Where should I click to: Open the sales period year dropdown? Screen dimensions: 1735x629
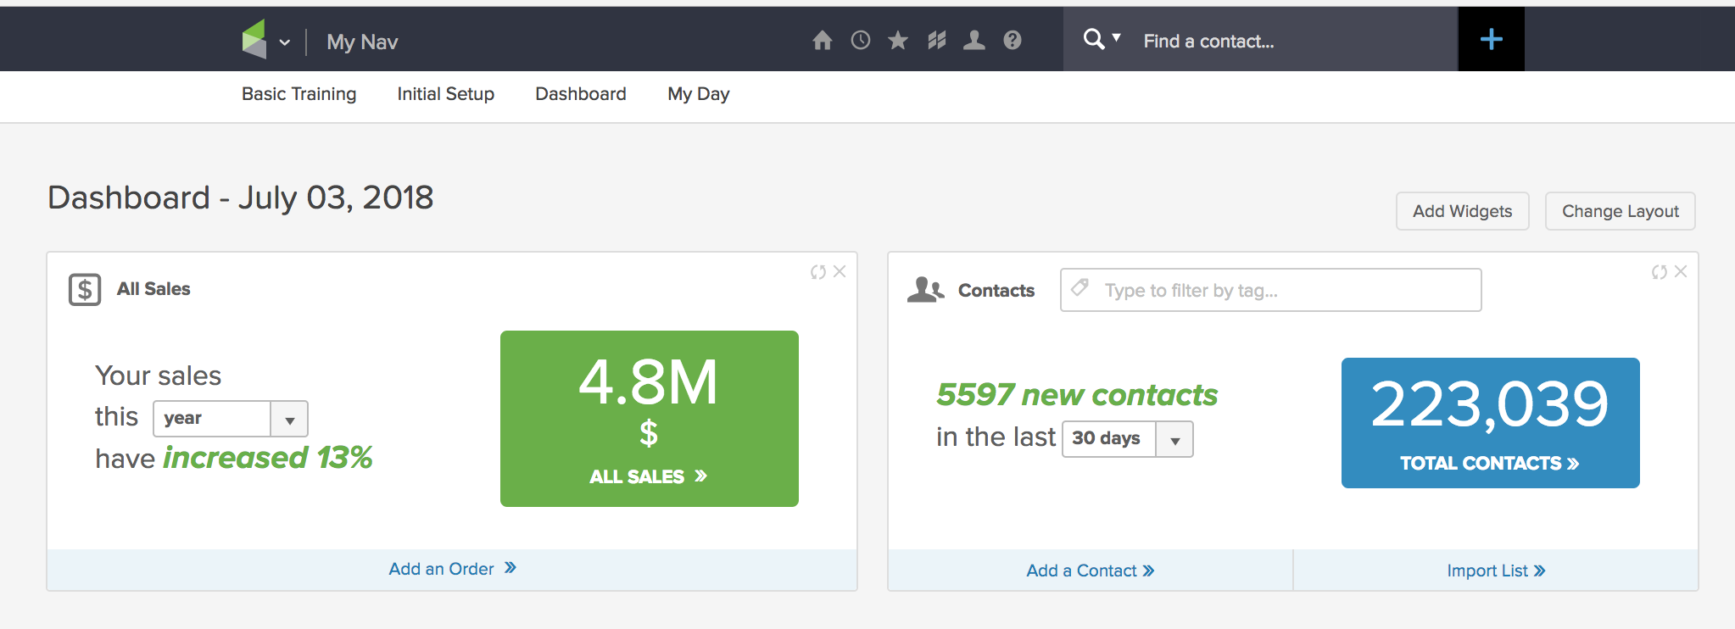coord(230,419)
